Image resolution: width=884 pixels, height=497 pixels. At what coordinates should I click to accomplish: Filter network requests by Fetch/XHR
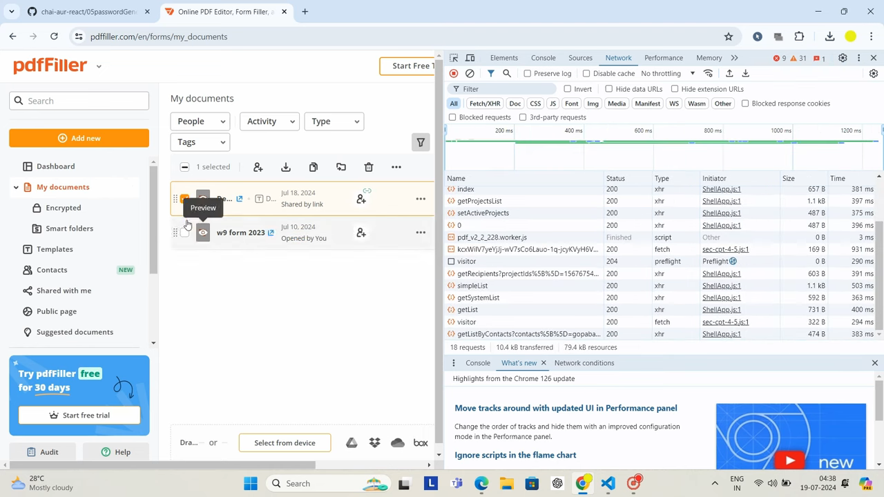(485, 104)
